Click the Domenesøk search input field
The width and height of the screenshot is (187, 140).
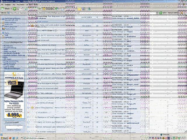14,127
